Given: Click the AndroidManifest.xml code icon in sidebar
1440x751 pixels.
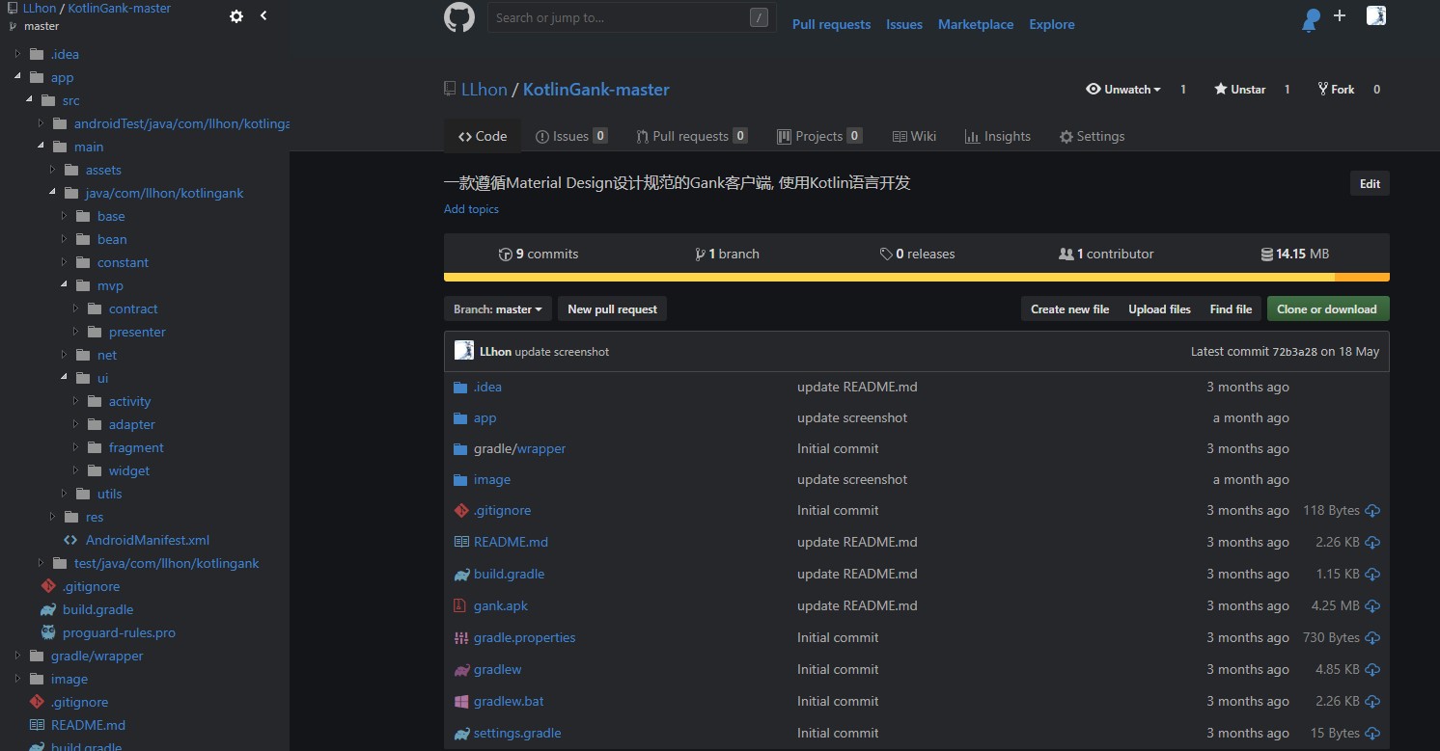Looking at the screenshot, I should click(70, 540).
